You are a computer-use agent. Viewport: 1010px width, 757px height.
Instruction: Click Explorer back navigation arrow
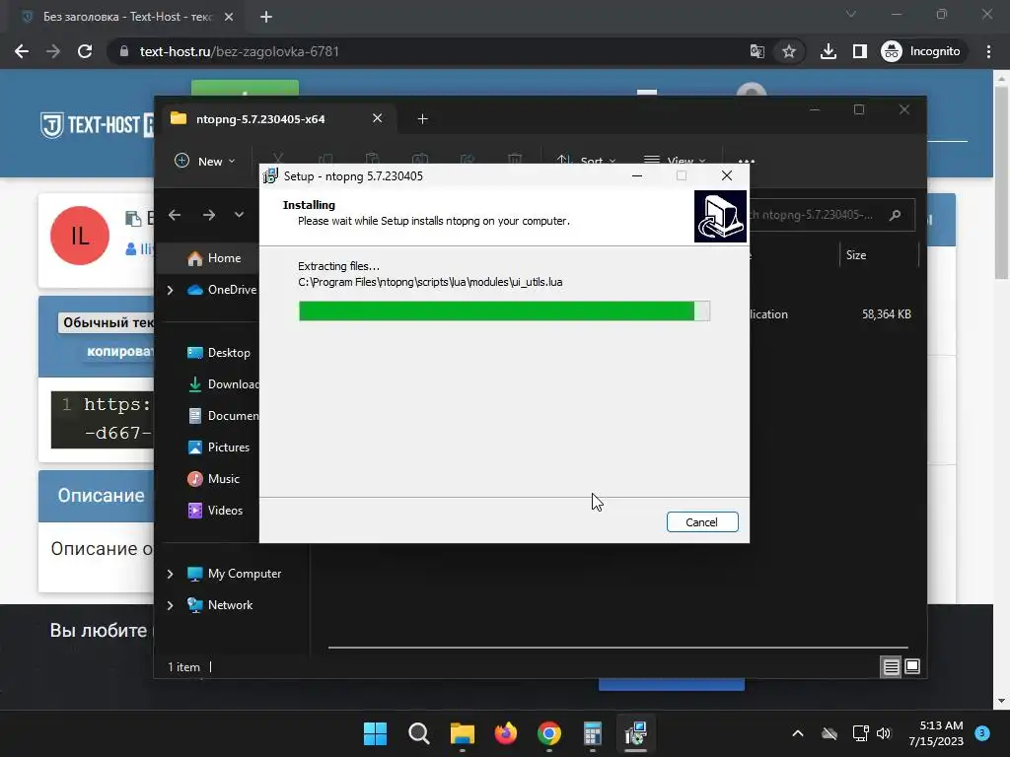[x=175, y=215]
